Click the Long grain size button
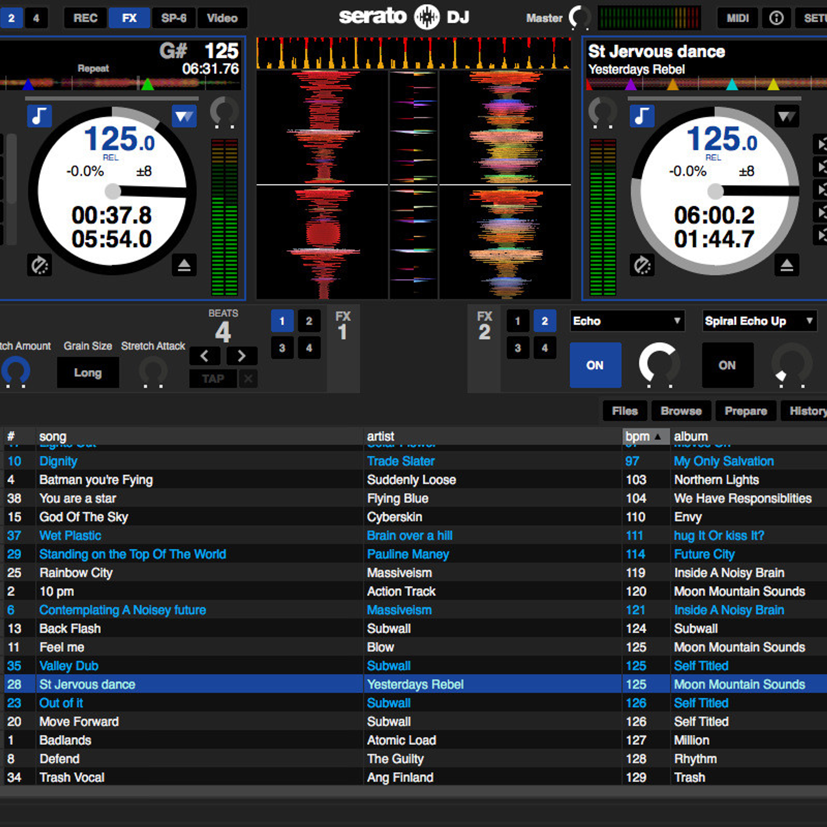 (x=88, y=373)
